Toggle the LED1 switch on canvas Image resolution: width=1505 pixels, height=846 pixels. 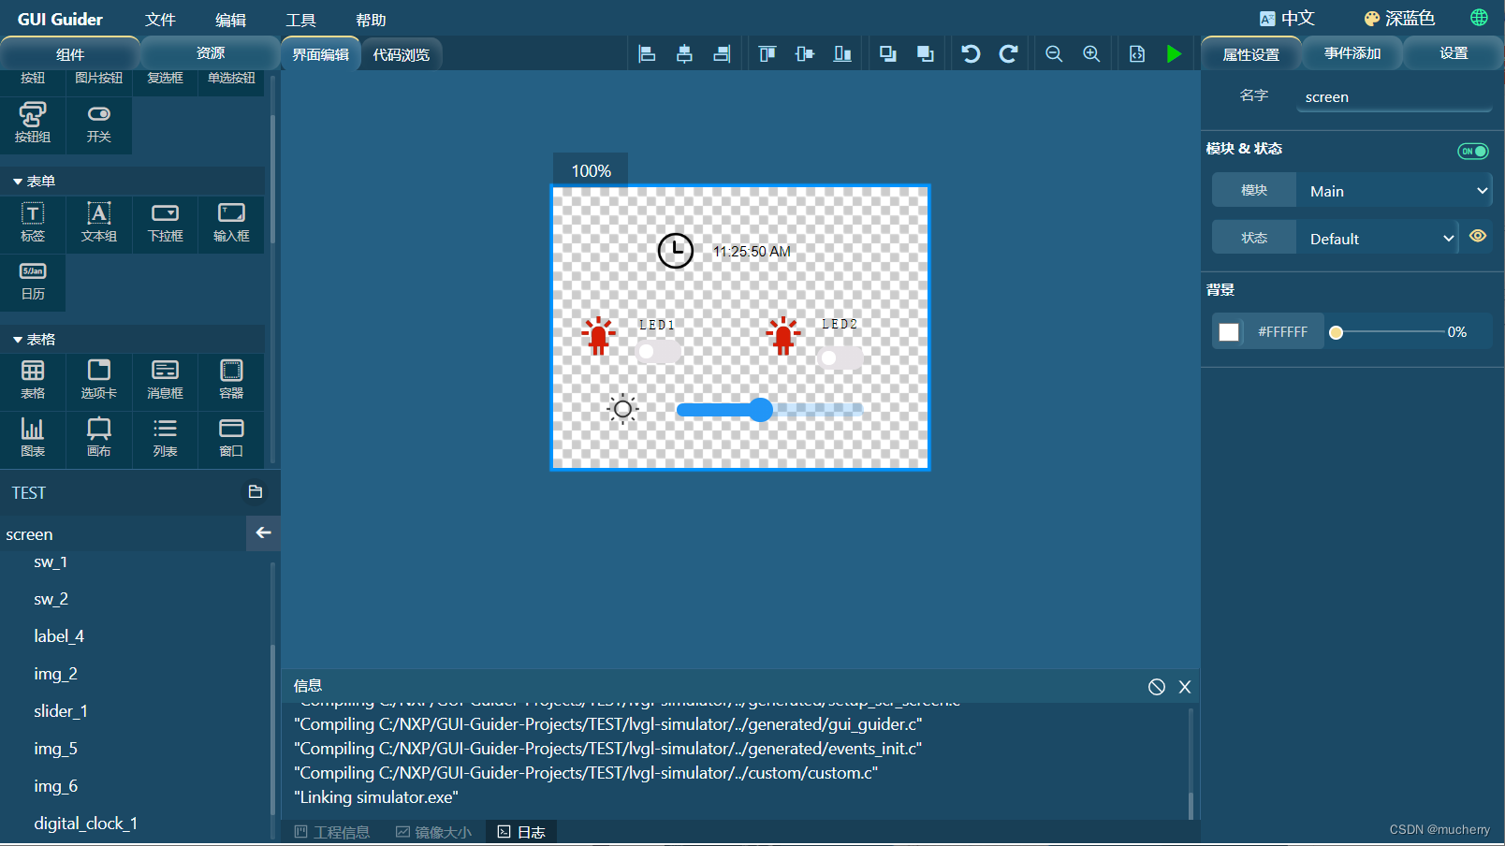659,353
